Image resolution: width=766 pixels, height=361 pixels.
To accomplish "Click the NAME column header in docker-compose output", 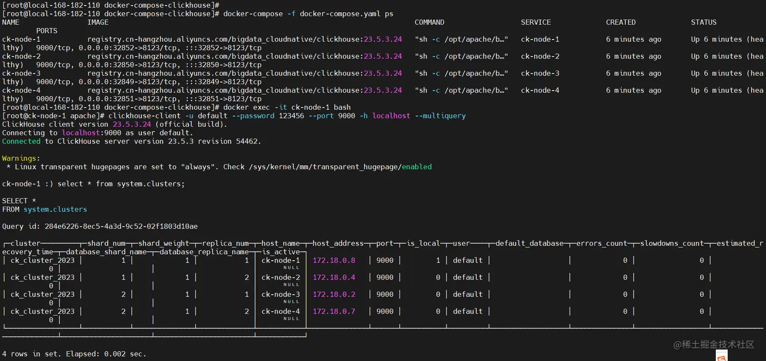I will click(11, 22).
